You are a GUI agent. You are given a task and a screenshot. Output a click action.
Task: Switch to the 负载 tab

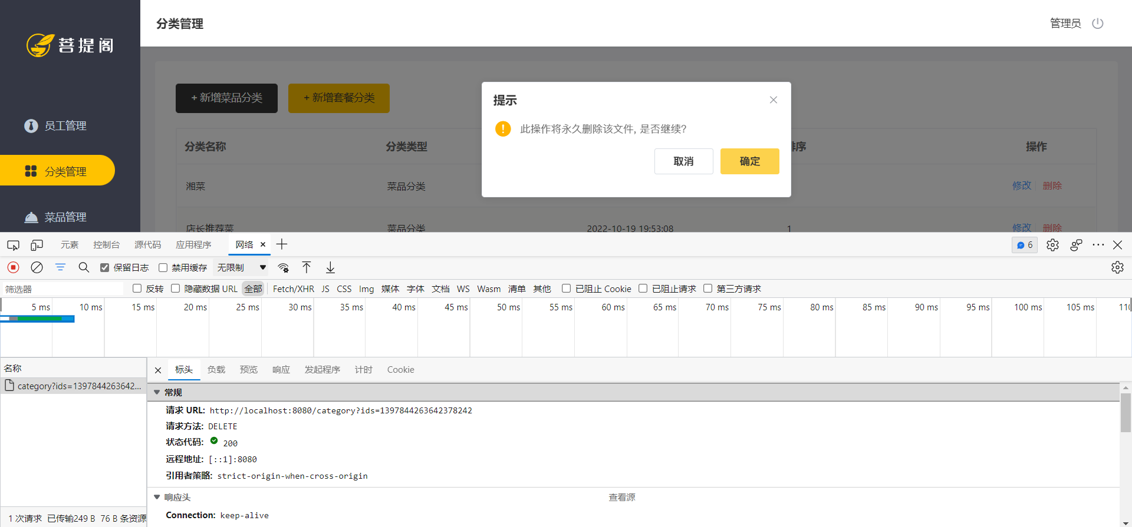(216, 370)
